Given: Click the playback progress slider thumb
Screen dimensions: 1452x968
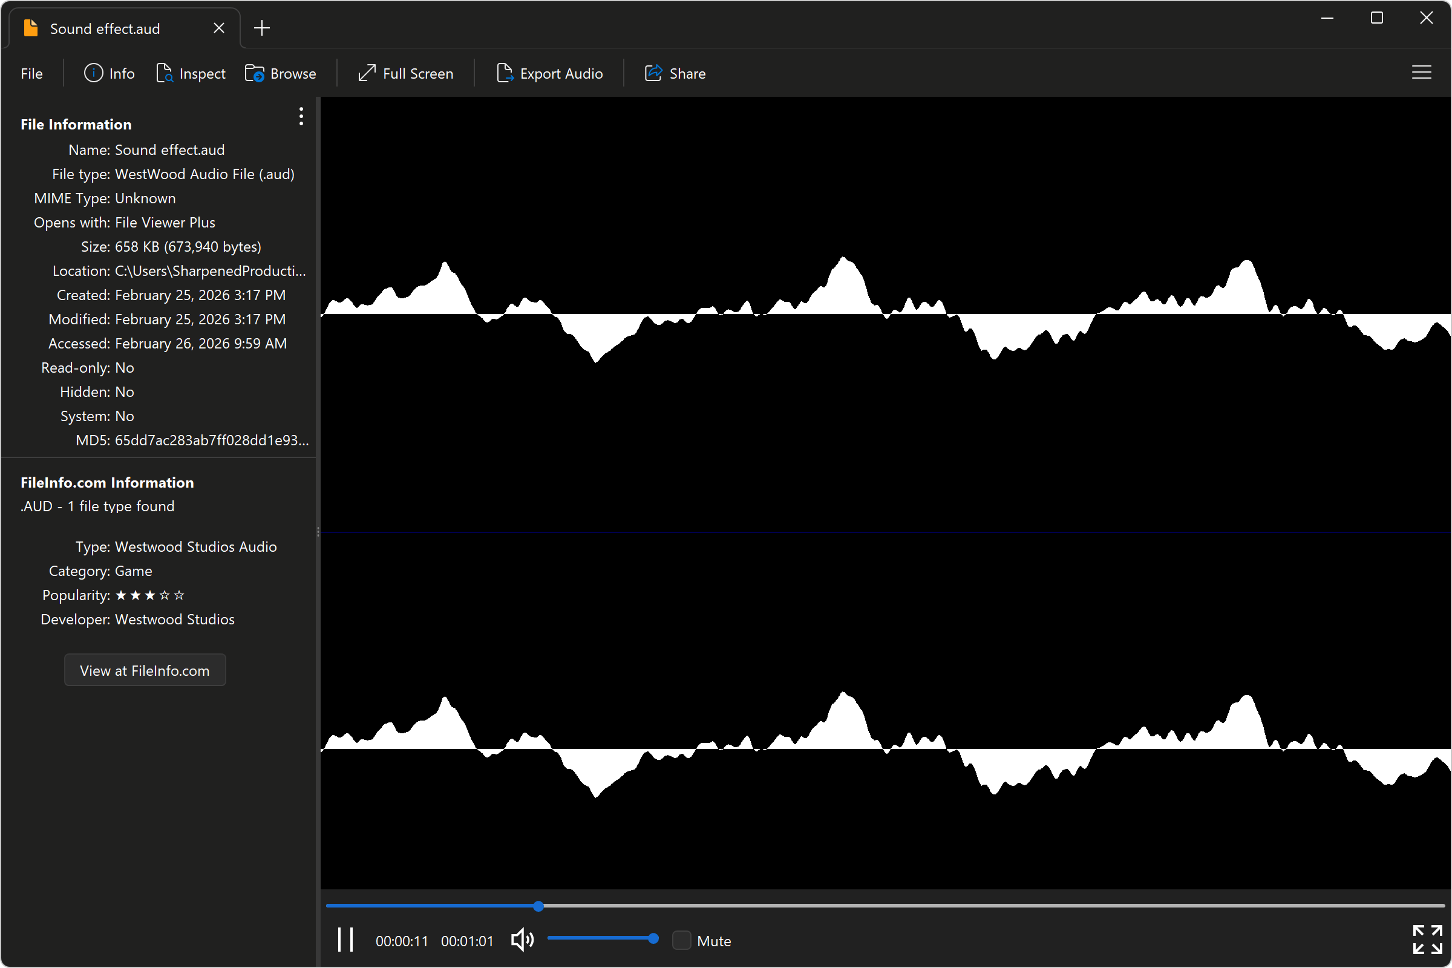Looking at the screenshot, I should 538,906.
